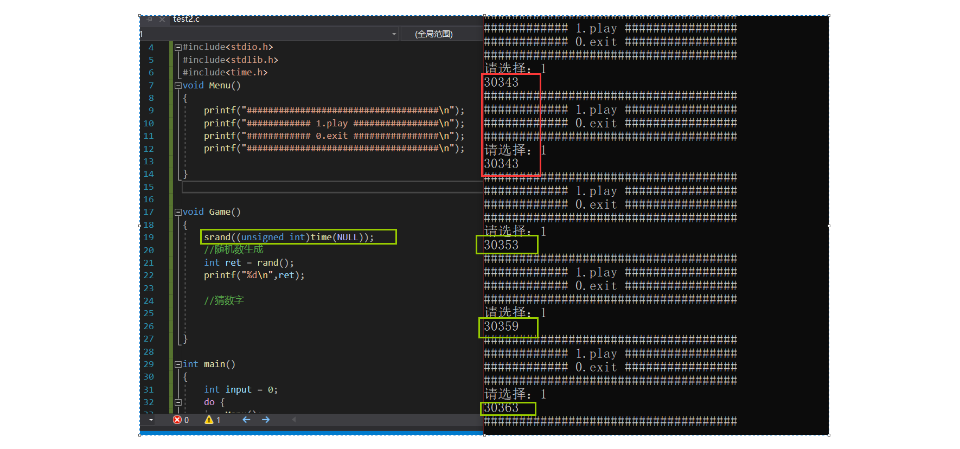Collapse the do loop block on line 32

tap(178, 402)
